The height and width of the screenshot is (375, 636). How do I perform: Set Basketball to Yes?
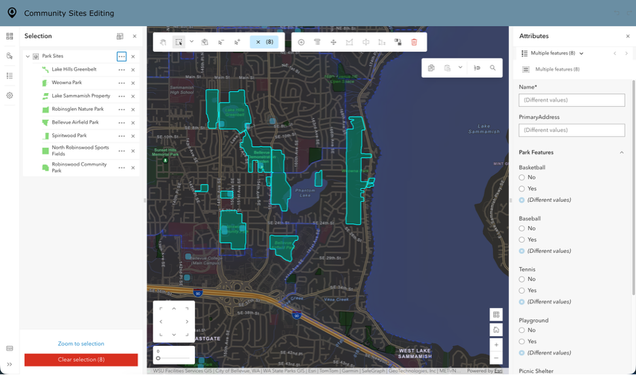click(x=522, y=188)
